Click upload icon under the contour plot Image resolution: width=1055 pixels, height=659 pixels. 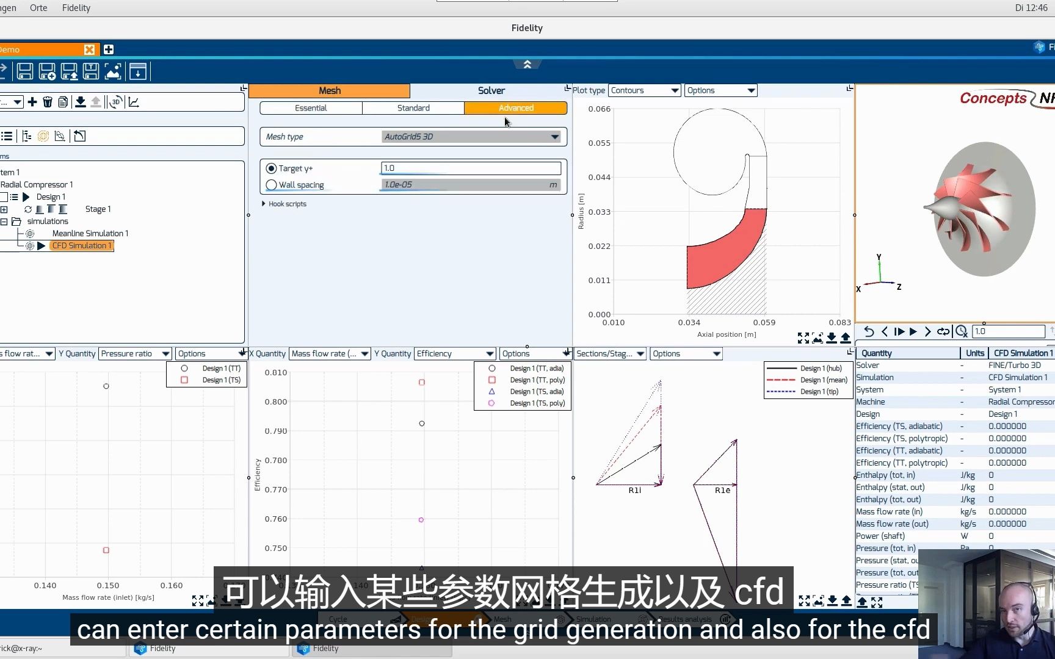846,338
